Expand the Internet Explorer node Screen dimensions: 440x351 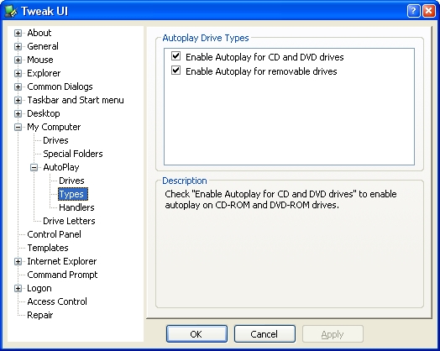(x=18, y=262)
